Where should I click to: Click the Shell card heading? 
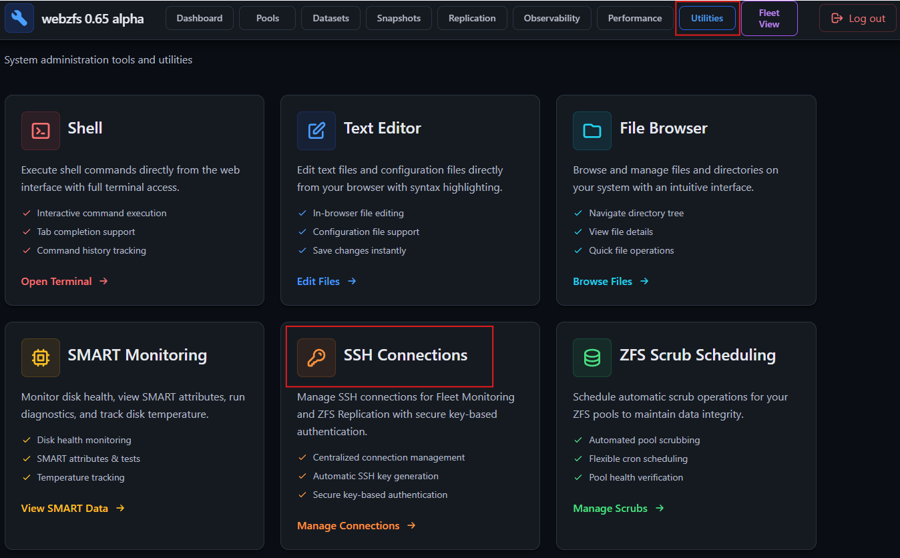pyautogui.click(x=85, y=128)
